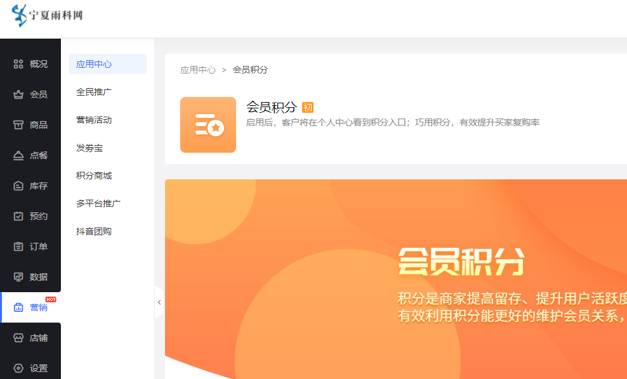The image size is (627, 379).
Task: Select 库存 menu item
Action: pos(38,186)
